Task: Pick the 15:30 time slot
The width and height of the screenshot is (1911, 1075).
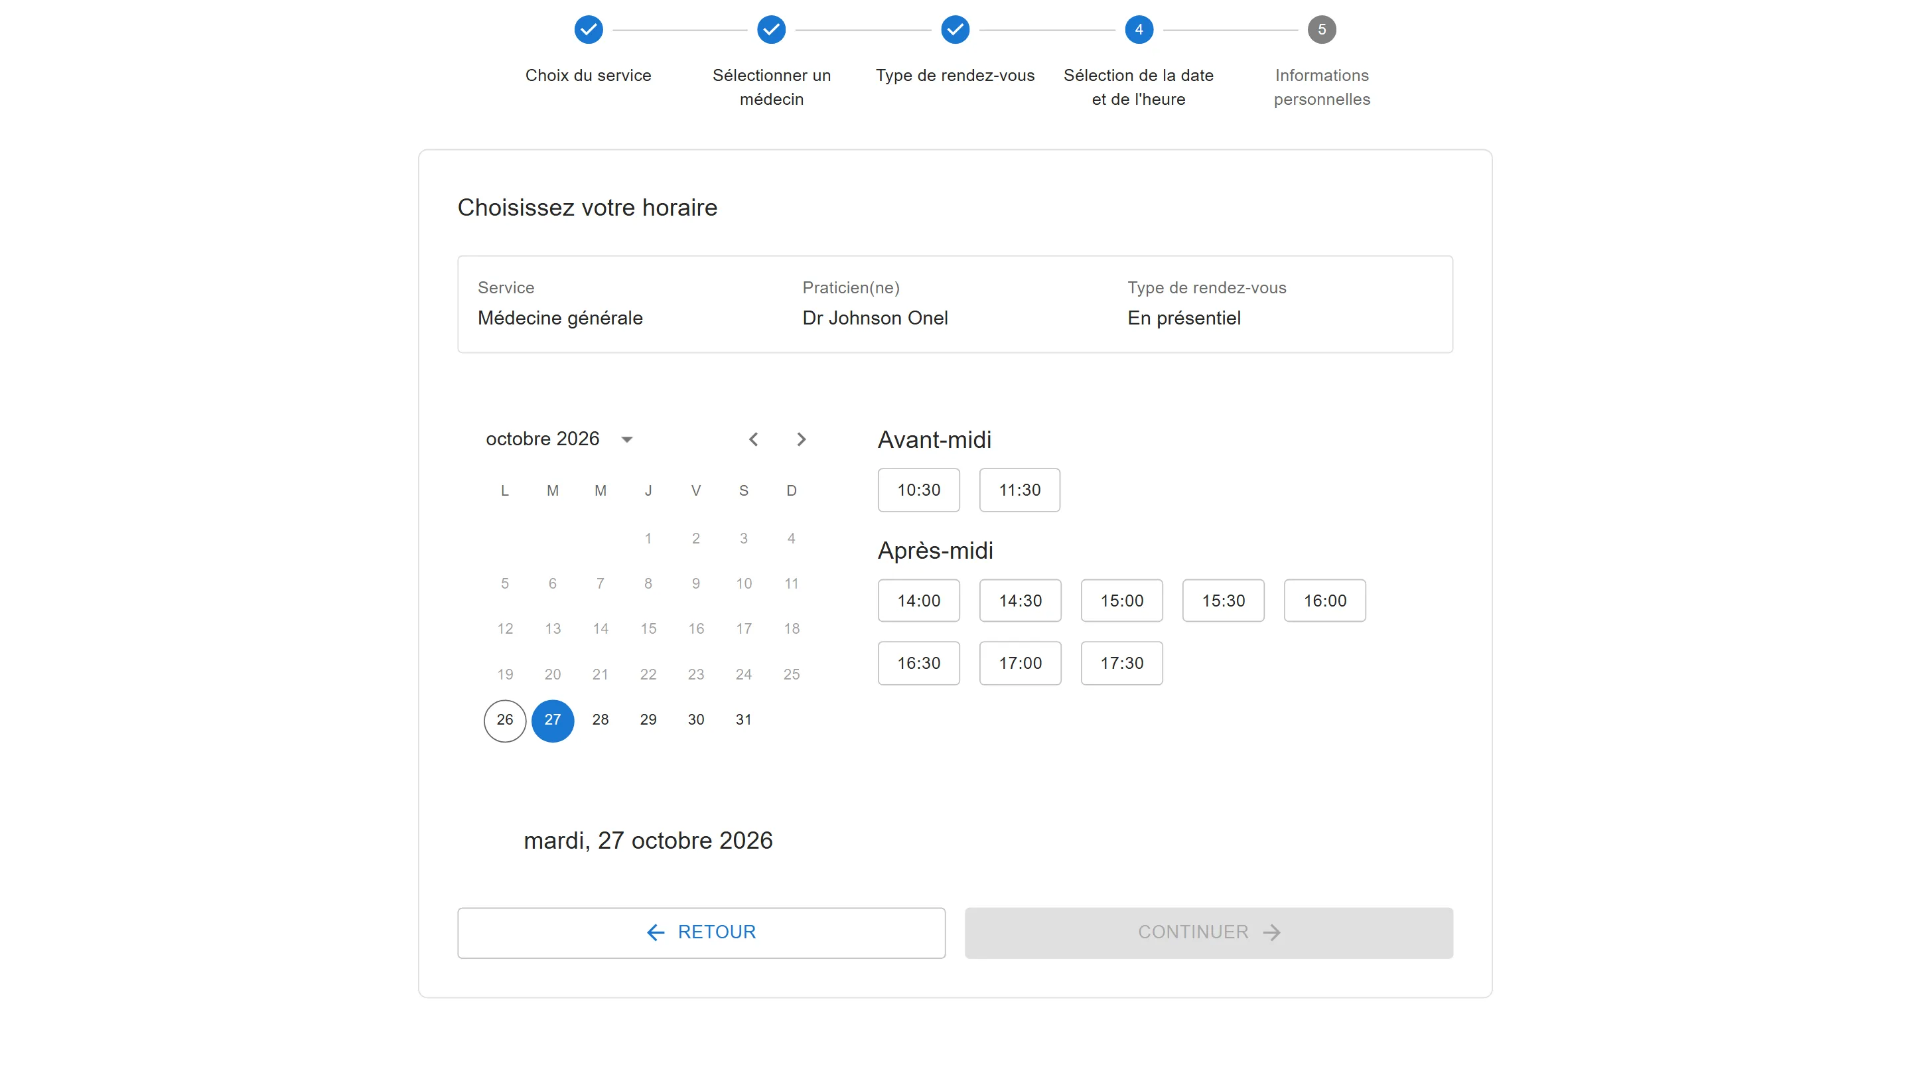Action: pos(1224,600)
